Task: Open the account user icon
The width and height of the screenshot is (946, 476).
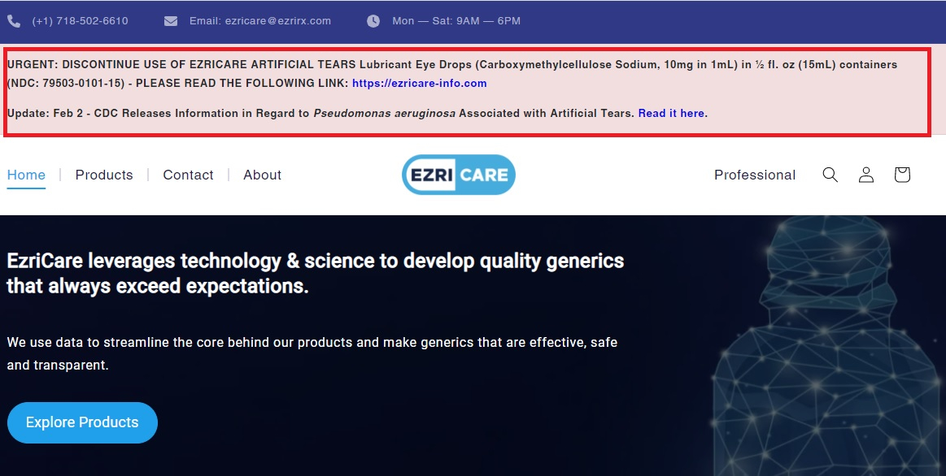Action: 866,175
